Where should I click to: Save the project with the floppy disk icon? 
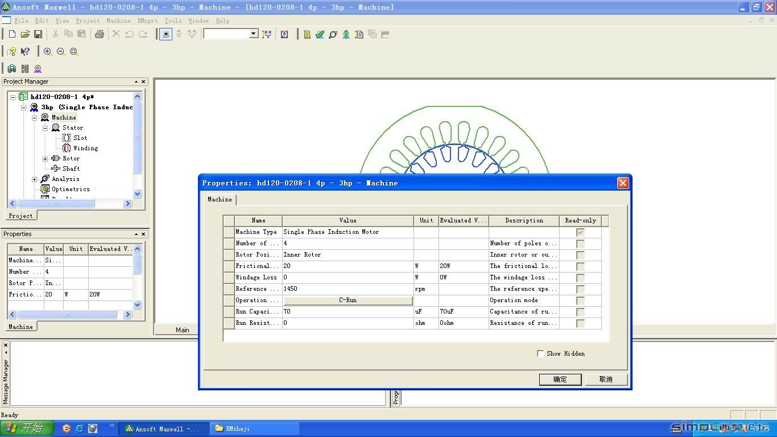pos(38,34)
